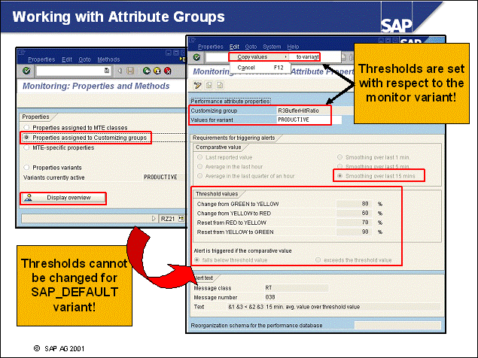Viewport: 478px width, 358px height.
Task: Select Cancel from the Edit menu
Action: [245, 68]
